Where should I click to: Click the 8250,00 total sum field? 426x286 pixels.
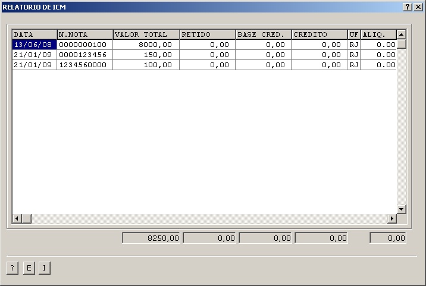click(x=151, y=238)
